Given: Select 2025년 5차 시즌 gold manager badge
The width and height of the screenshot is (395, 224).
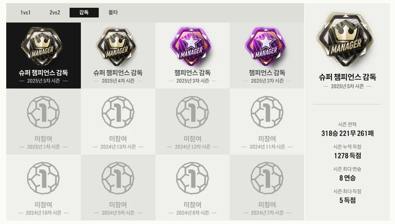Looking at the screenshot, I should tap(42, 46).
